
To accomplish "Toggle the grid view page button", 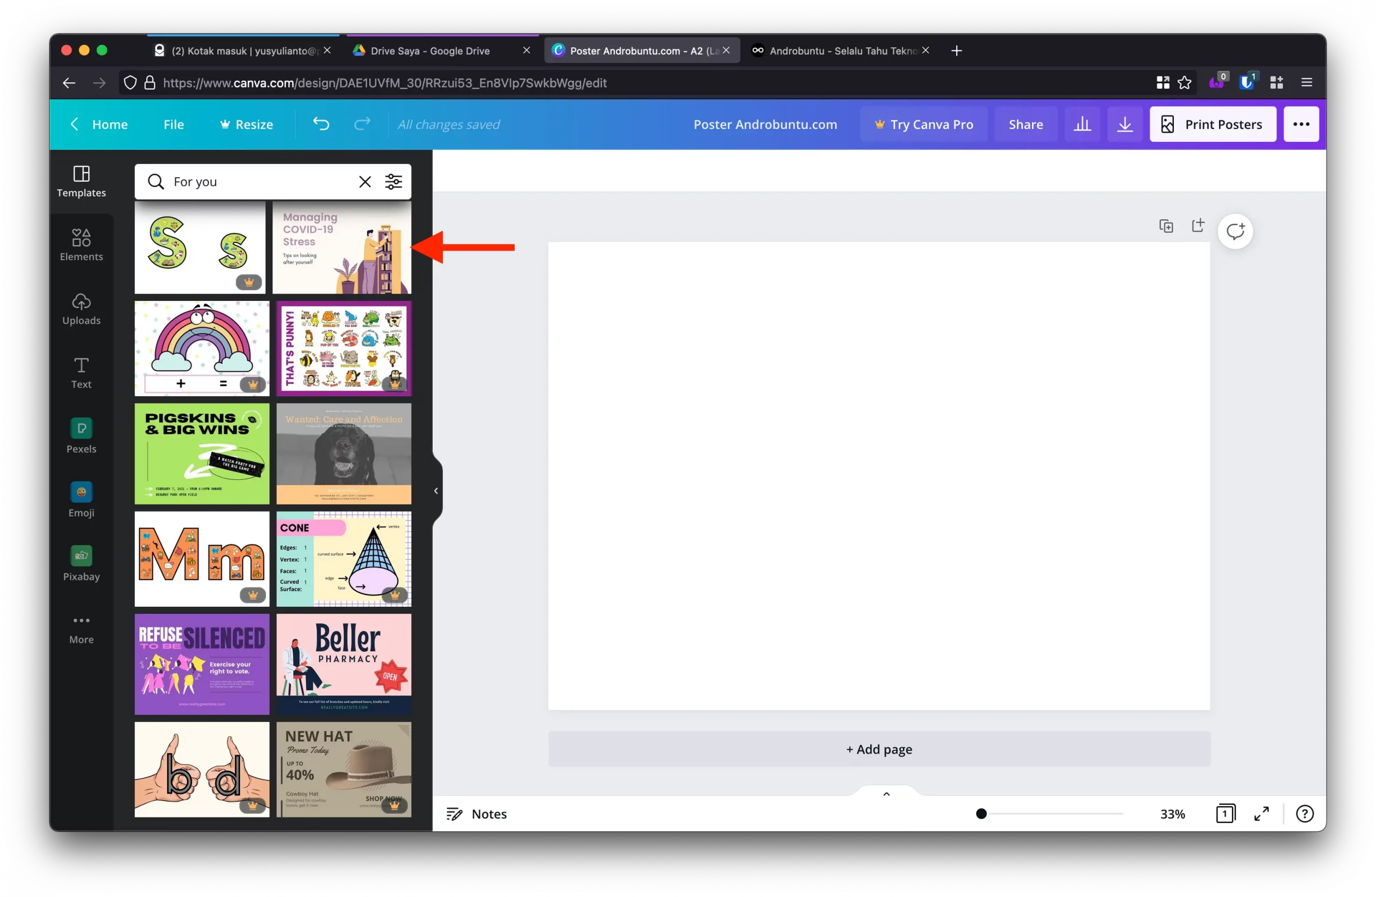I will [x=1225, y=814].
